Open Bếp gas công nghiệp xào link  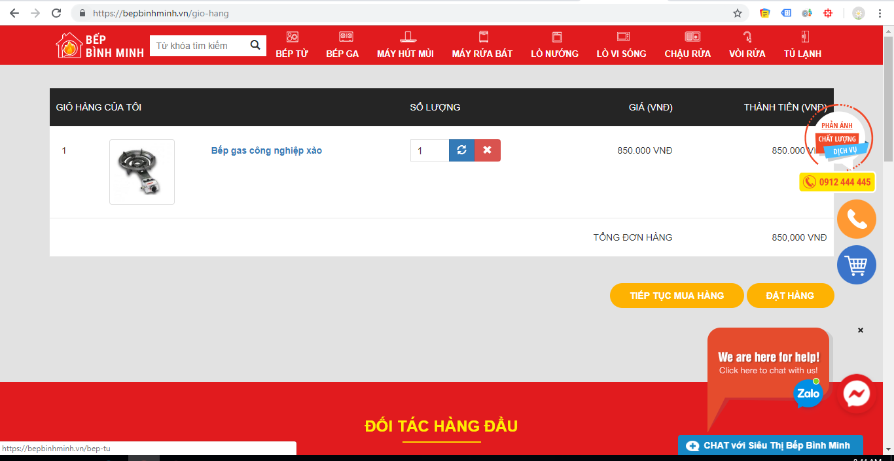(x=266, y=150)
